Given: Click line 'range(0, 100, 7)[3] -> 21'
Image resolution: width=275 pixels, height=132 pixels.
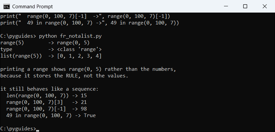Looking at the screenshot, I should (46, 102).
